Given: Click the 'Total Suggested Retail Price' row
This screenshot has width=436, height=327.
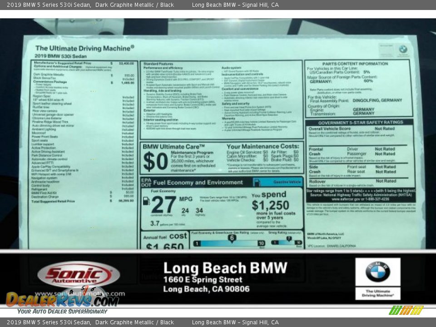Looking at the screenshot, I should (x=83, y=201).
